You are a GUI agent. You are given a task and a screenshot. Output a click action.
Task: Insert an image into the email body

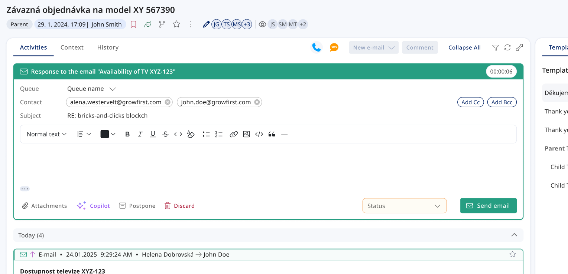pyautogui.click(x=246, y=134)
